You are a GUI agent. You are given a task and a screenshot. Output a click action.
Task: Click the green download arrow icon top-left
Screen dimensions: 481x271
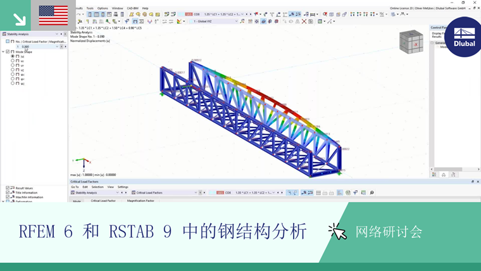coord(20,19)
